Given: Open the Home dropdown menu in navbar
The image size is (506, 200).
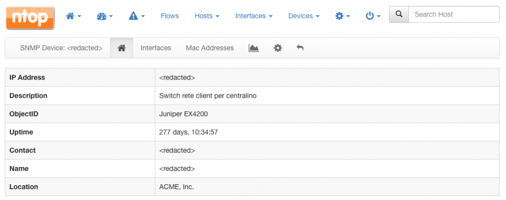Looking at the screenshot, I should click(x=73, y=16).
